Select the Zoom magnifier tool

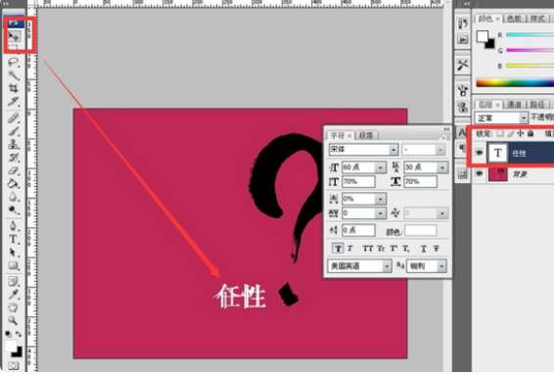tap(14, 320)
